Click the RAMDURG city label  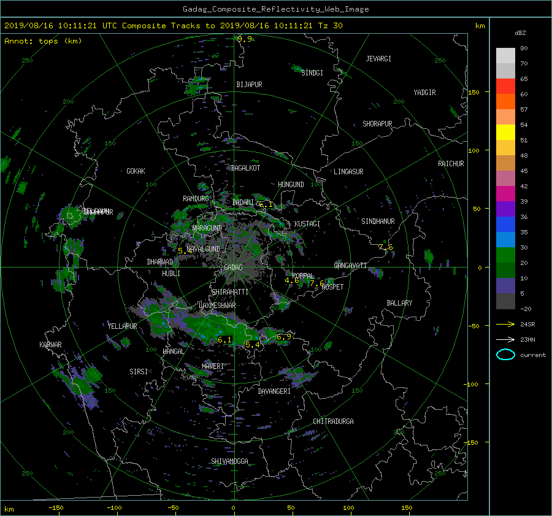[x=196, y=199]
